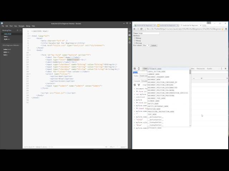This screenshot has width=229, height=171.
Task: Bookmark page with the star icon
Action: [x=223, y=29]
